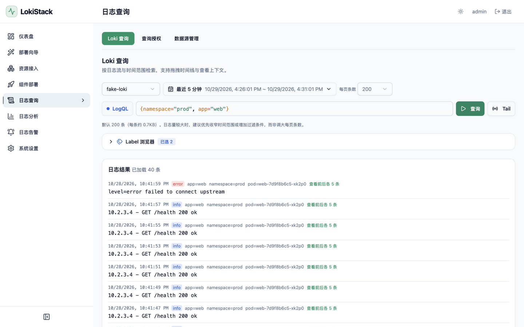524x327 pixels.
Task: Click the calendar icon in time range
Action: [x=171, y=89]
